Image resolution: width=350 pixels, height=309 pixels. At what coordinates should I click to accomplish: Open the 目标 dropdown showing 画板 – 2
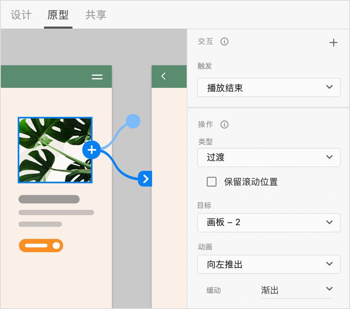point(269,223)
